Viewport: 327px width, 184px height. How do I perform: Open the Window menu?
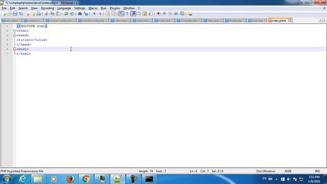point(129,8)
